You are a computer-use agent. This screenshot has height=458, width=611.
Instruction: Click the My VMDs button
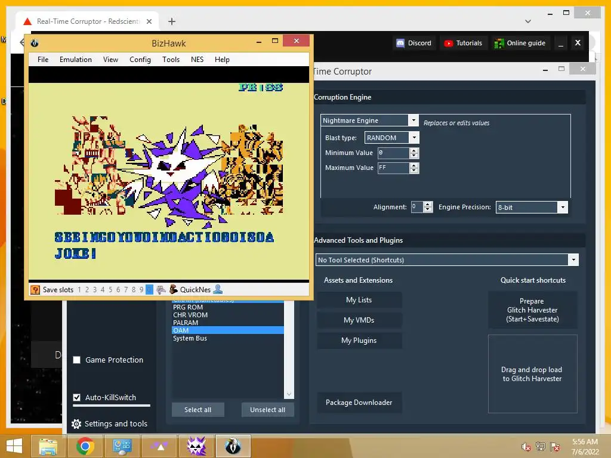tap(359, 320)
